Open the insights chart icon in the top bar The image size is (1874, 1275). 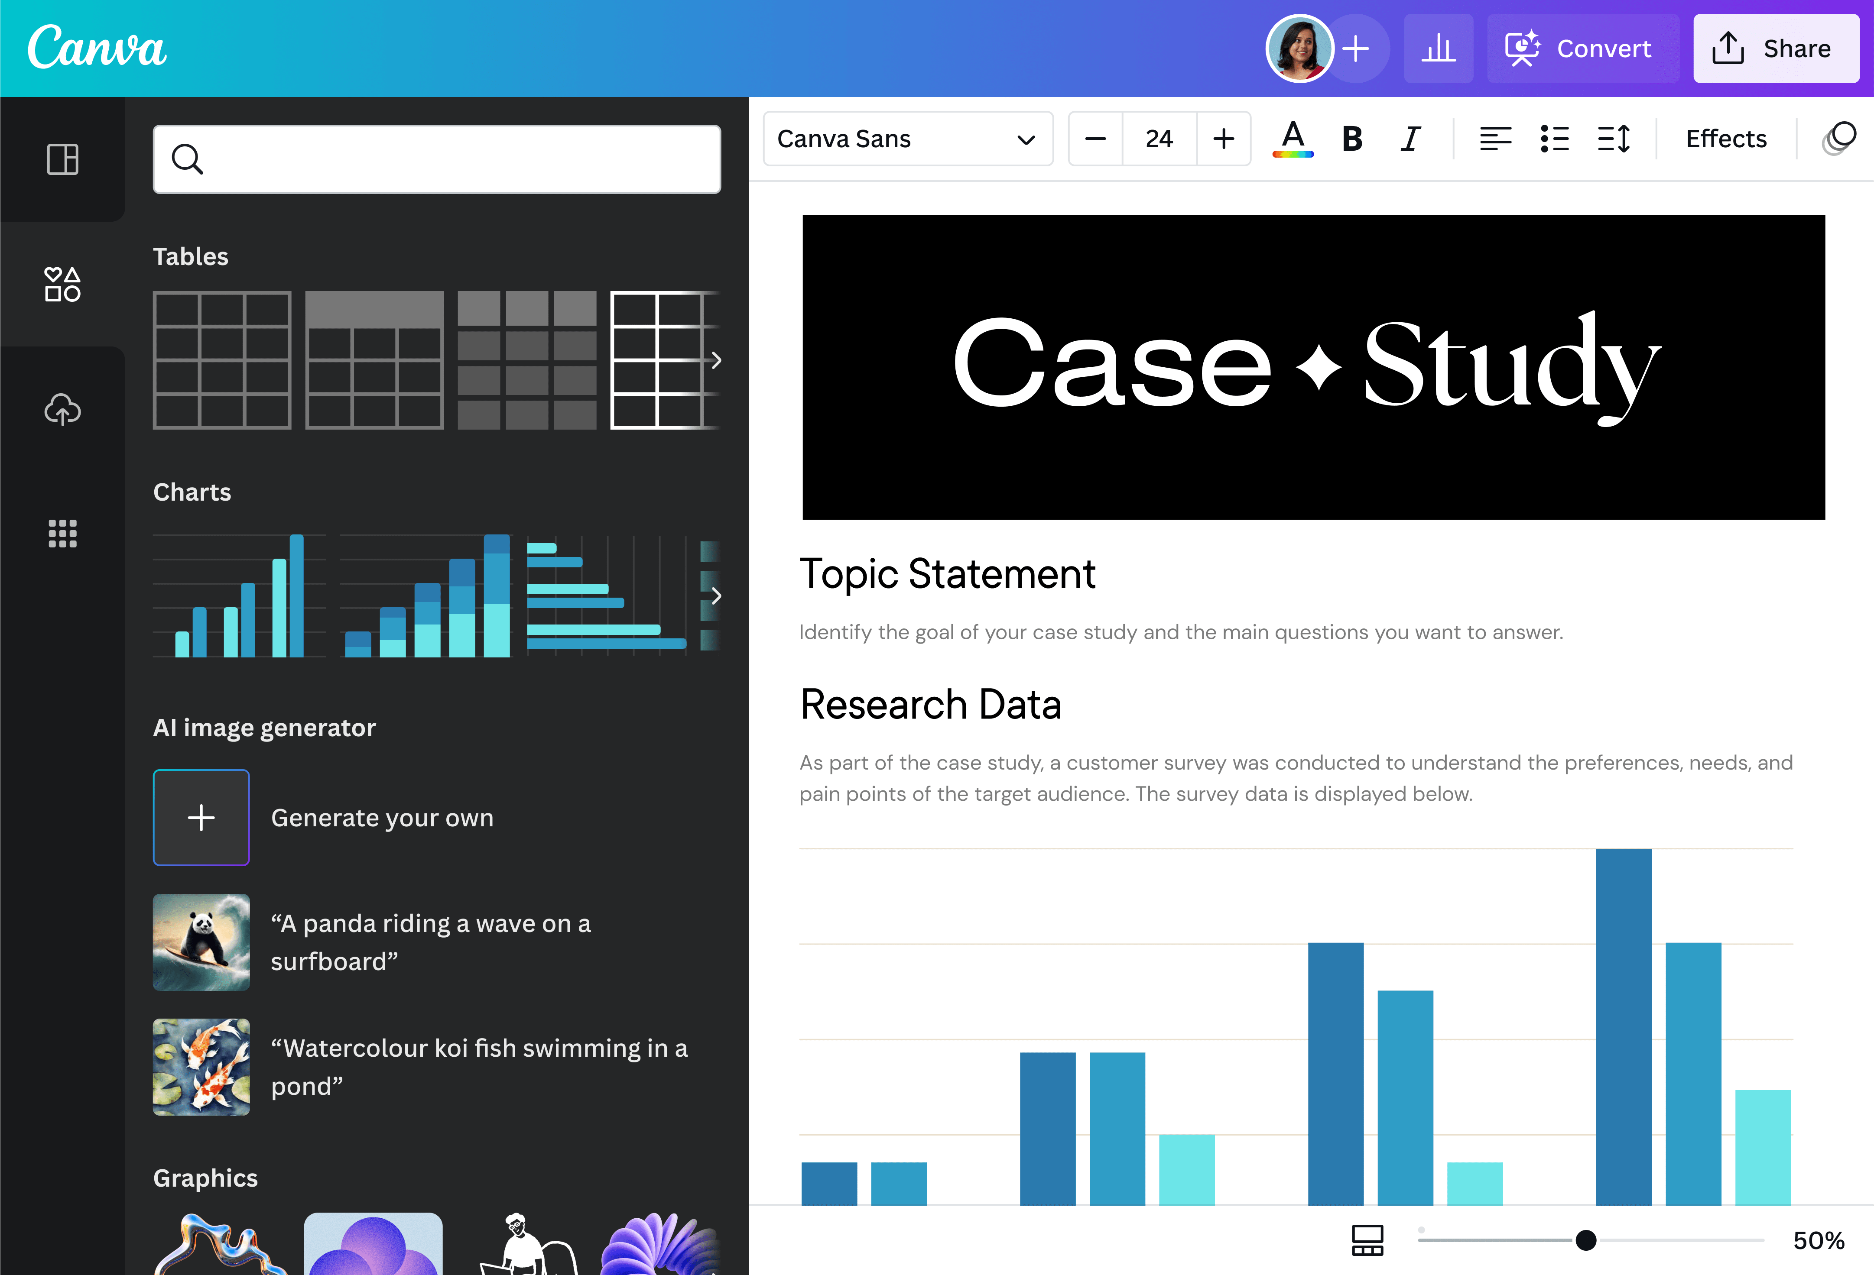[1439, 49]
